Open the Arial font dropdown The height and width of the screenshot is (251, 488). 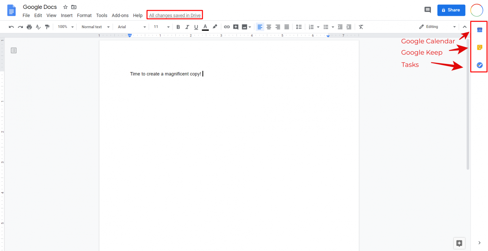click(132, 27)
